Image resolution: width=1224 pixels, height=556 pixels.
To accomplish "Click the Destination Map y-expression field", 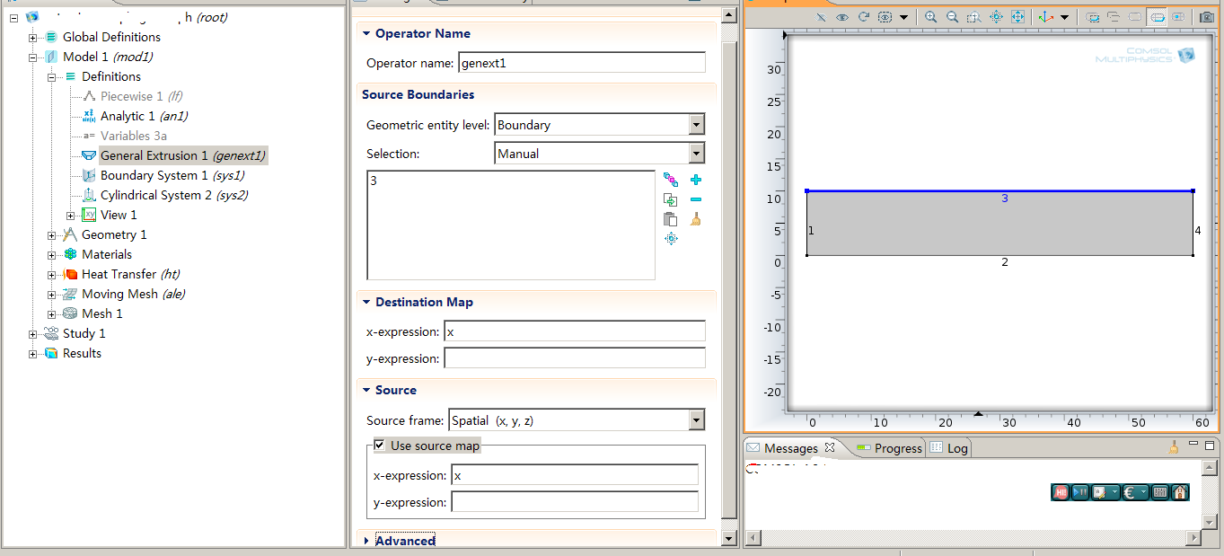I will (x=575, y=358).
